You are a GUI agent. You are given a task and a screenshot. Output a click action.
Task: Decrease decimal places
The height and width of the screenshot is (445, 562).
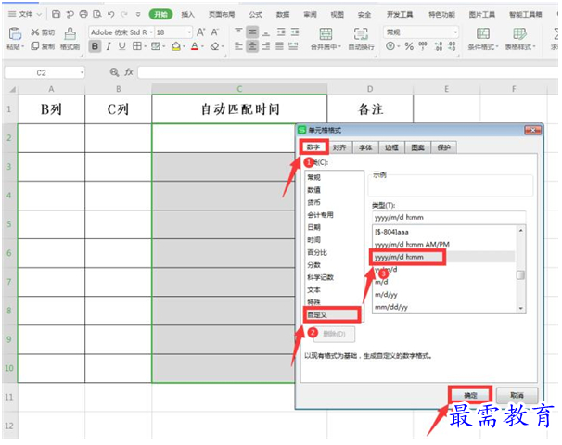[452, 46]
